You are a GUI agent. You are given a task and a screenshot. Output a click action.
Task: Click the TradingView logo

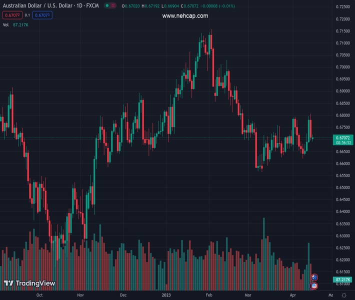coord(29,283)
